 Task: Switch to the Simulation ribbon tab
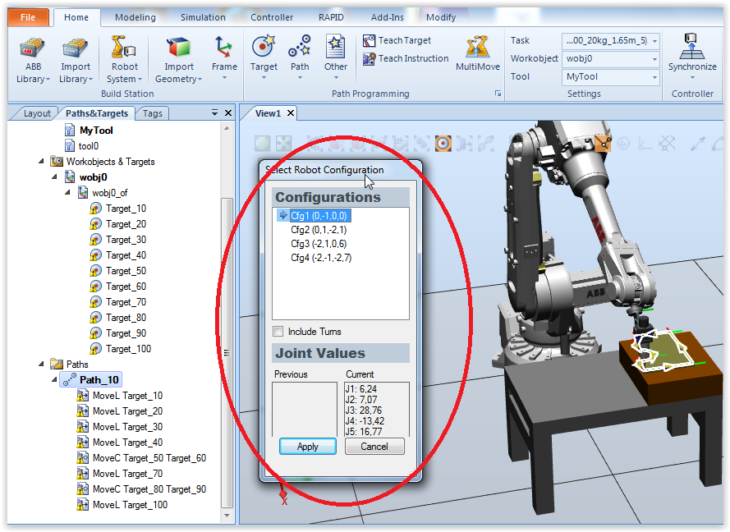(x=203, y=17)
